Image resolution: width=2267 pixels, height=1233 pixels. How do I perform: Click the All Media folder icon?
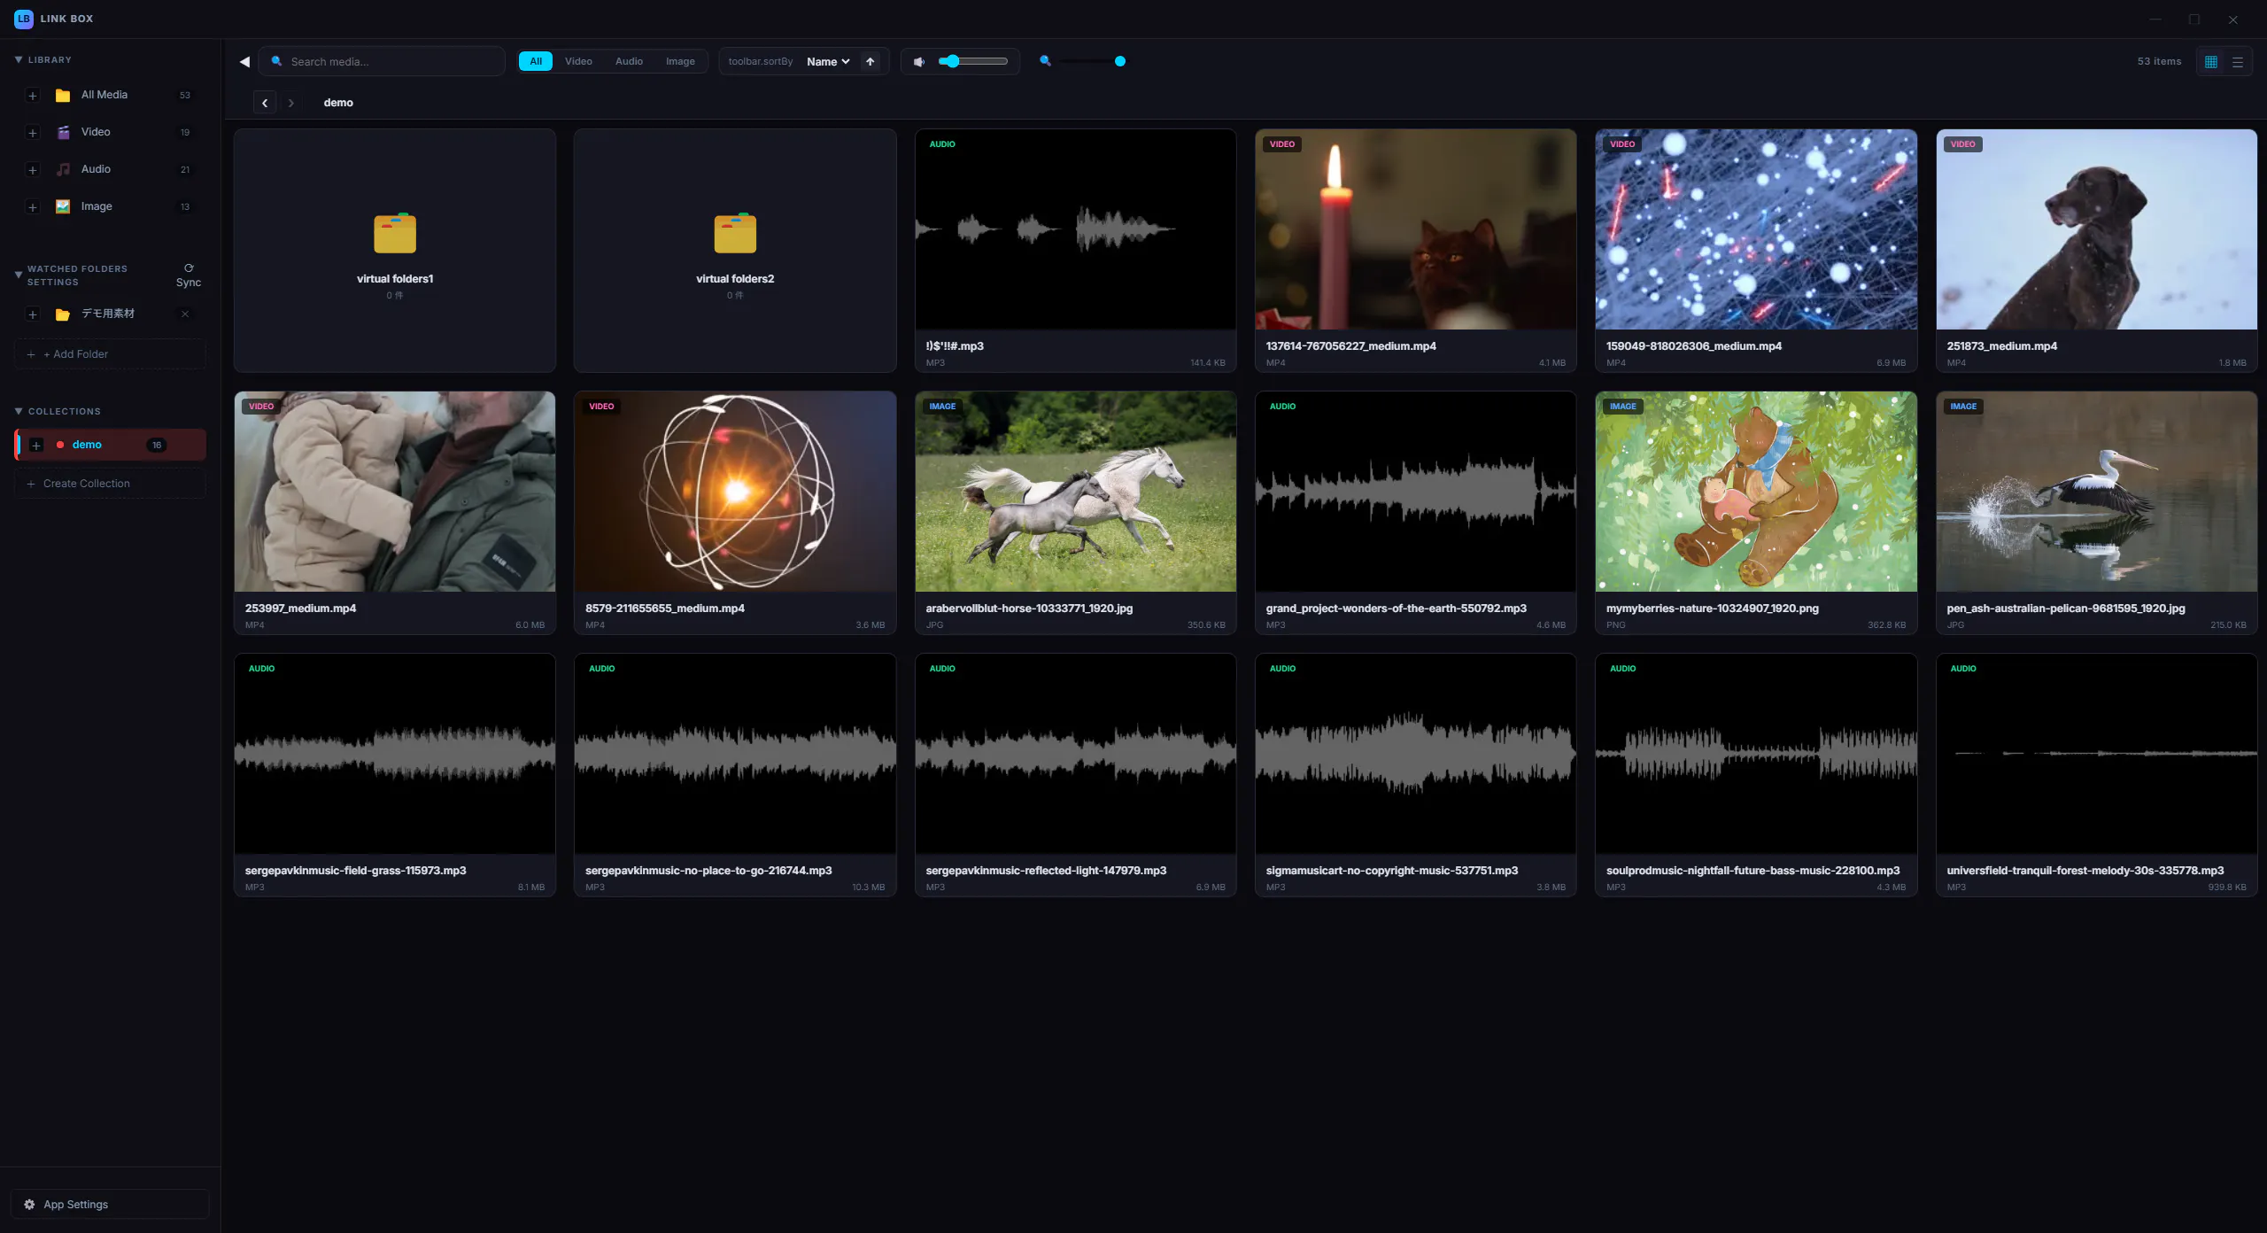click(x=63, y=96)
